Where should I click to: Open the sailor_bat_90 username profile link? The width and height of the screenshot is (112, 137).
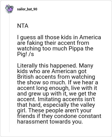27,9
